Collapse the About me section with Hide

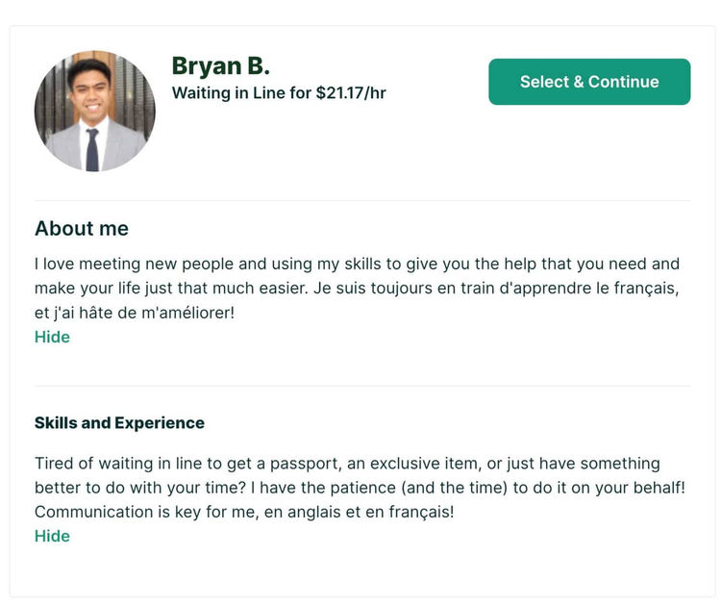point(52,337)
